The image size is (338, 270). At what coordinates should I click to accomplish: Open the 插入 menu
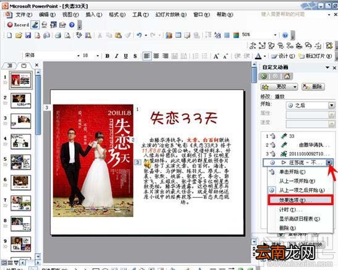(94, 15)
